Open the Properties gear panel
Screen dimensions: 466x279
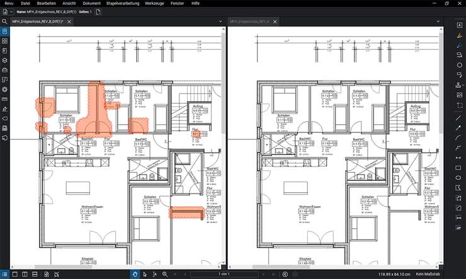4,89
